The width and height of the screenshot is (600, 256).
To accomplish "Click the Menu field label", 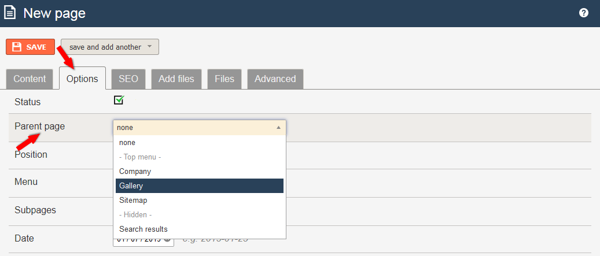I will click(26, 182).
